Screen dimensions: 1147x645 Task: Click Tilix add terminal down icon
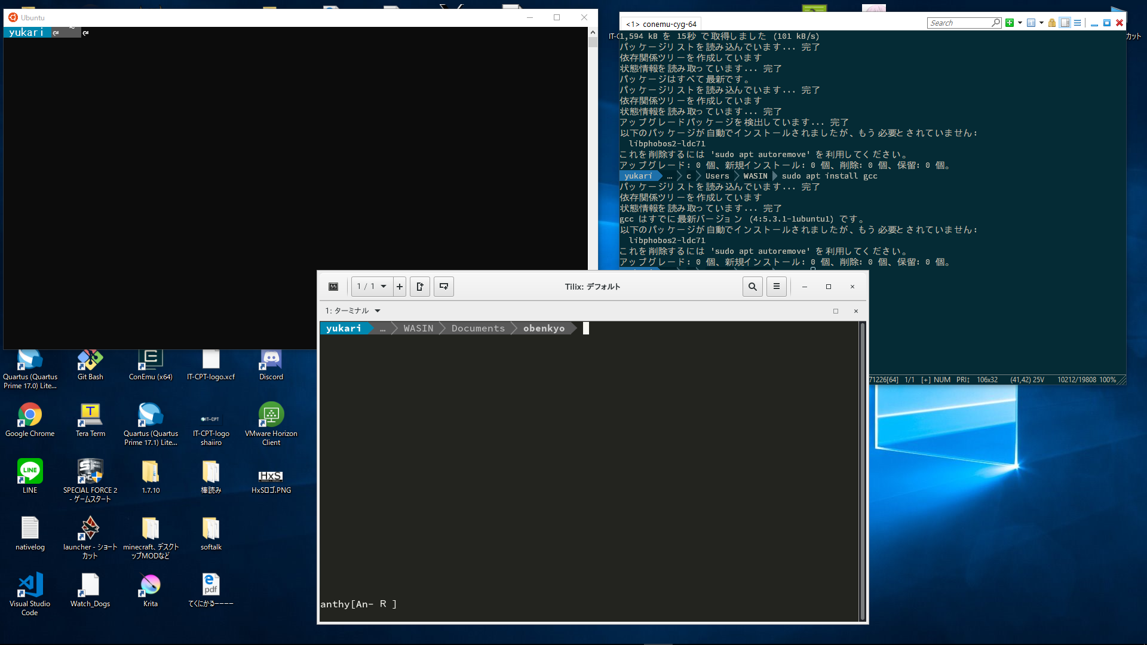(444, 287)
